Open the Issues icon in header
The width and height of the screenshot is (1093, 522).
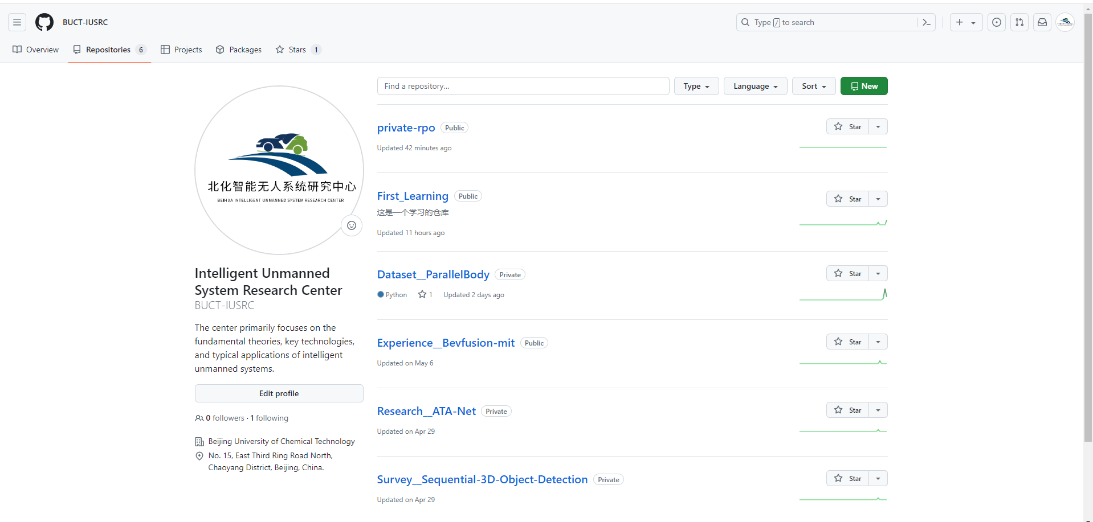997,22
